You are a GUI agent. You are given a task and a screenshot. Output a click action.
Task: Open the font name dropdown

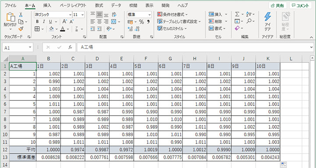point(70,15)
